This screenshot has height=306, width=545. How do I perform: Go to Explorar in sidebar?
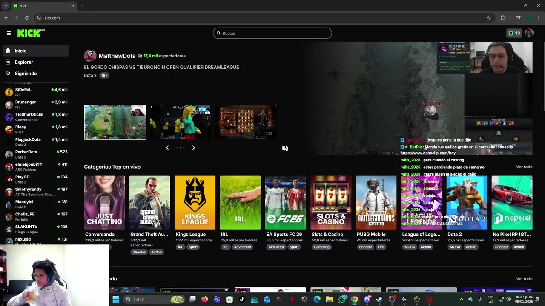(36, 62)
